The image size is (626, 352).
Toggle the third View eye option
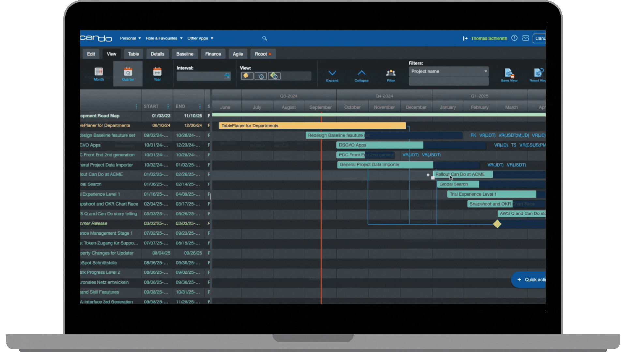[x=274, y=76]
